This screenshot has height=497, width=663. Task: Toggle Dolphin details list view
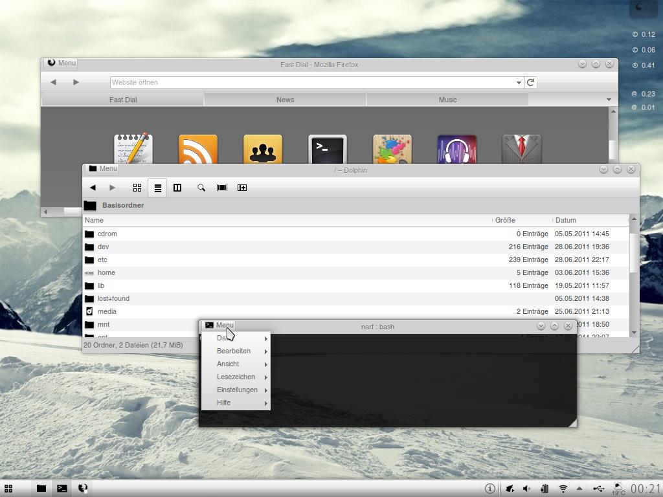tap(157, 188)
